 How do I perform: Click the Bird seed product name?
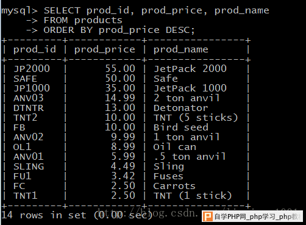click(x=181, y=127)
